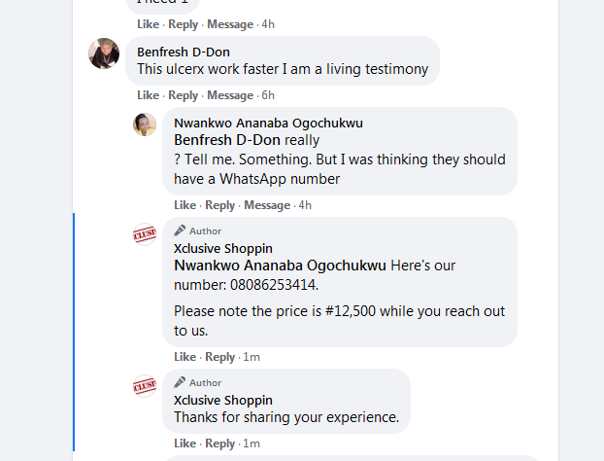Message Benfresh D-Don from his comment
Screen dimensions: 604x461
click(x=230, y=95)
